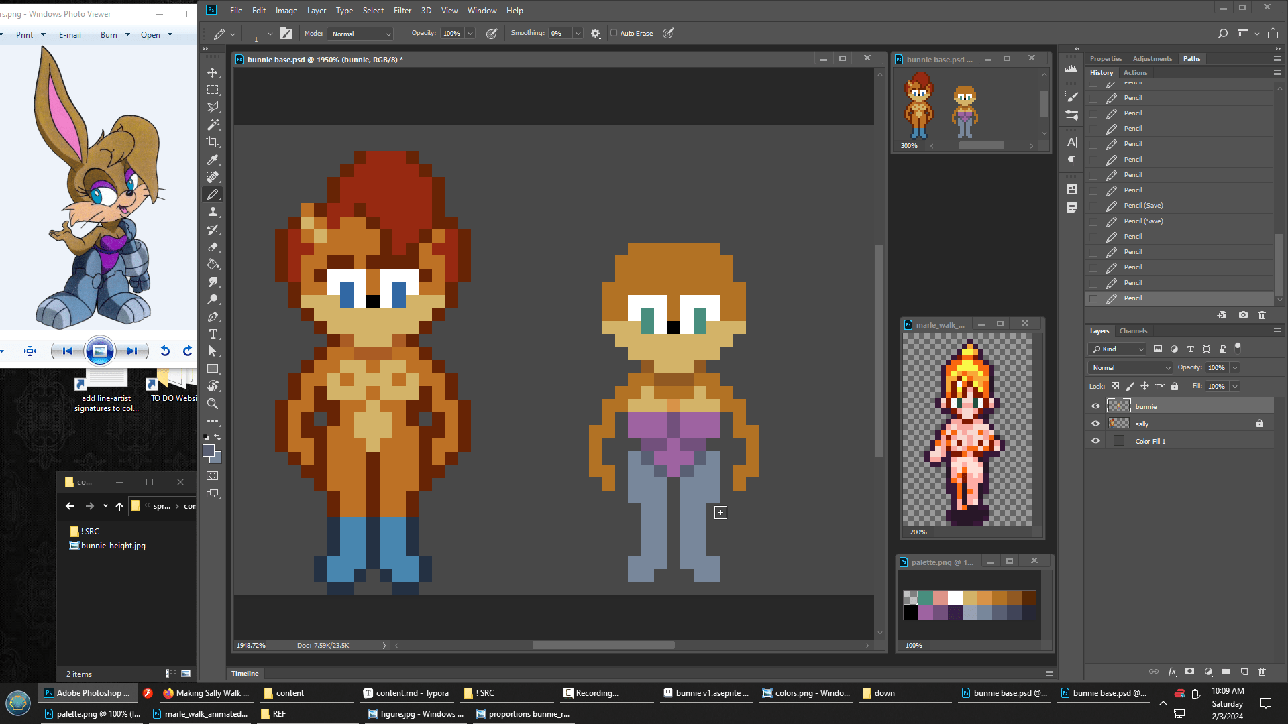Open Making Sally Walk Firefox taskbar item
Viewport: 1288px width, 724px height.
(206, 693)
